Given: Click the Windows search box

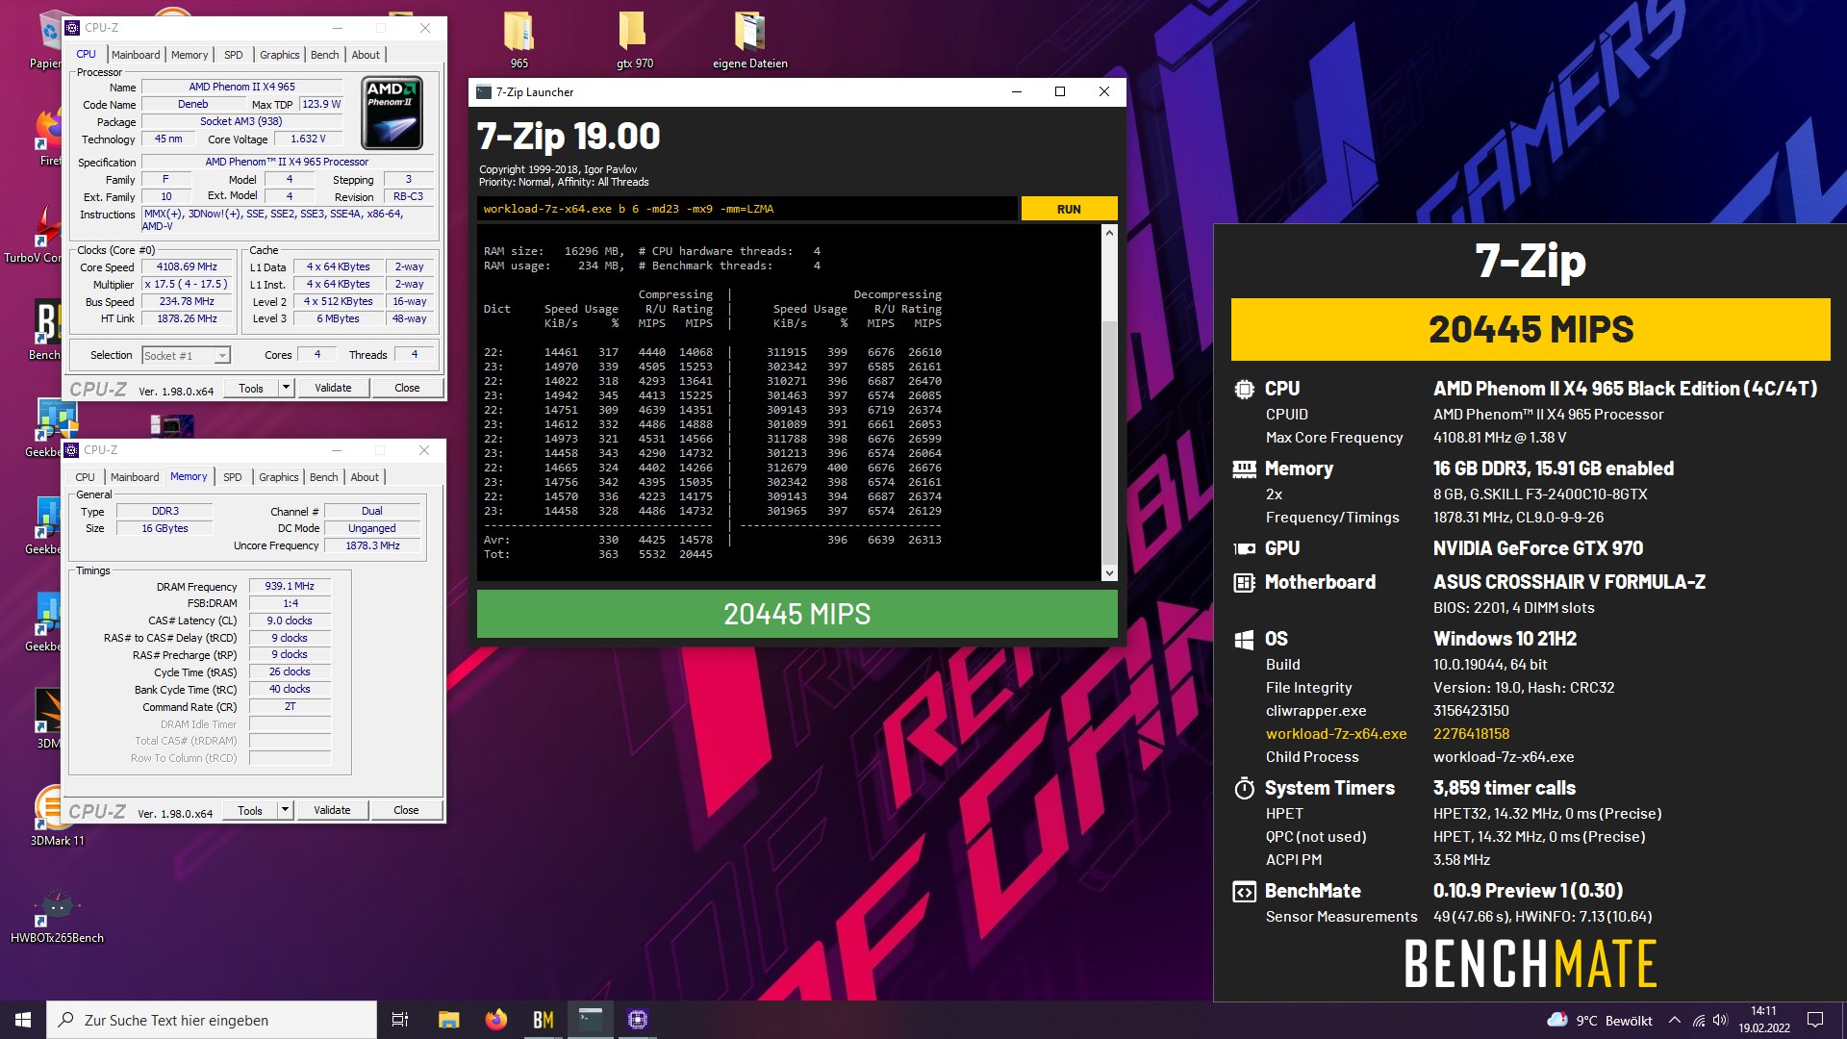Looking at the screenshot, I should tap(212, 1020).
